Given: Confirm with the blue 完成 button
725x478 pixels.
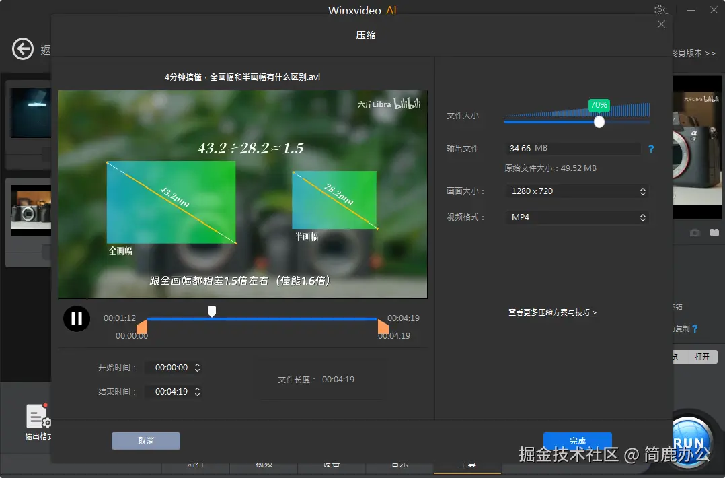Looking at the screenshot, I should [578, 440].
